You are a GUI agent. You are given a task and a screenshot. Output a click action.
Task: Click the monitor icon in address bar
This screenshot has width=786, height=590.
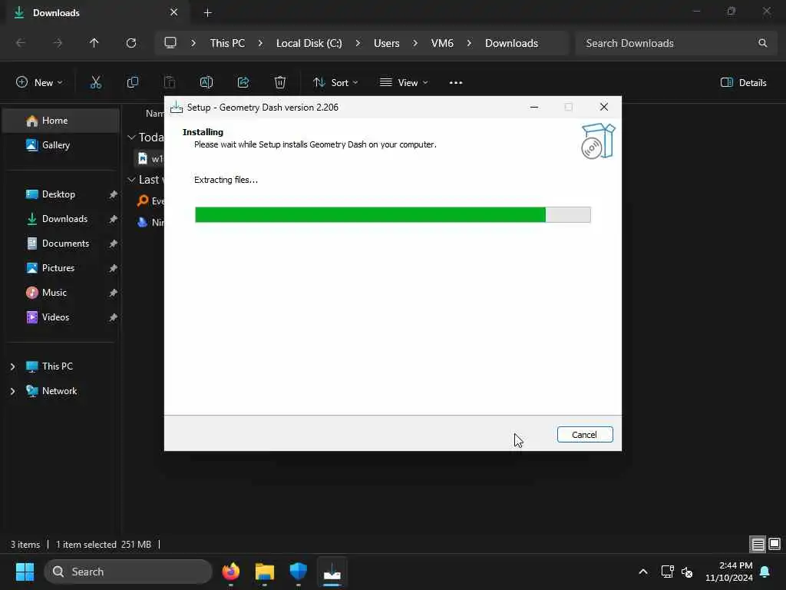(x=170, y=43)
